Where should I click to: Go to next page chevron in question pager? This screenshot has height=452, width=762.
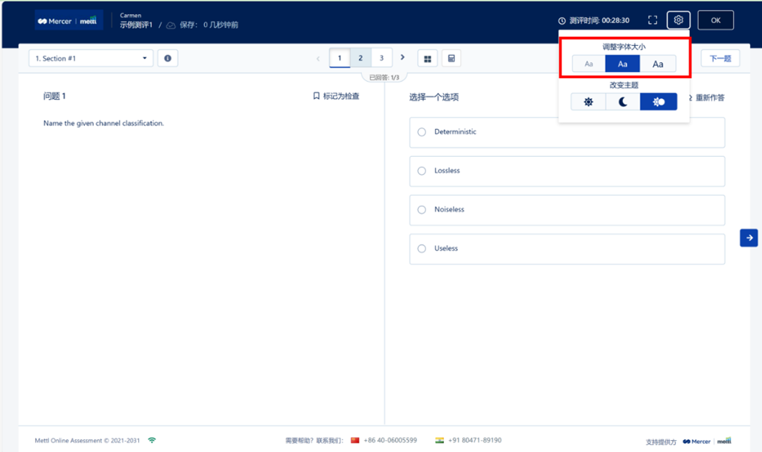402,58
